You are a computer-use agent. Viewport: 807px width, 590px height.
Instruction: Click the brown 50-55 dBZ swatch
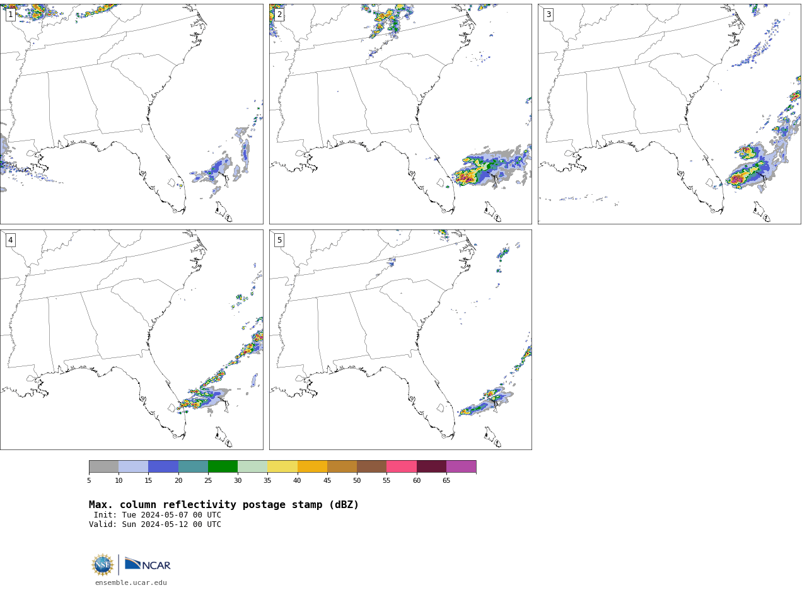pos(371,466)
